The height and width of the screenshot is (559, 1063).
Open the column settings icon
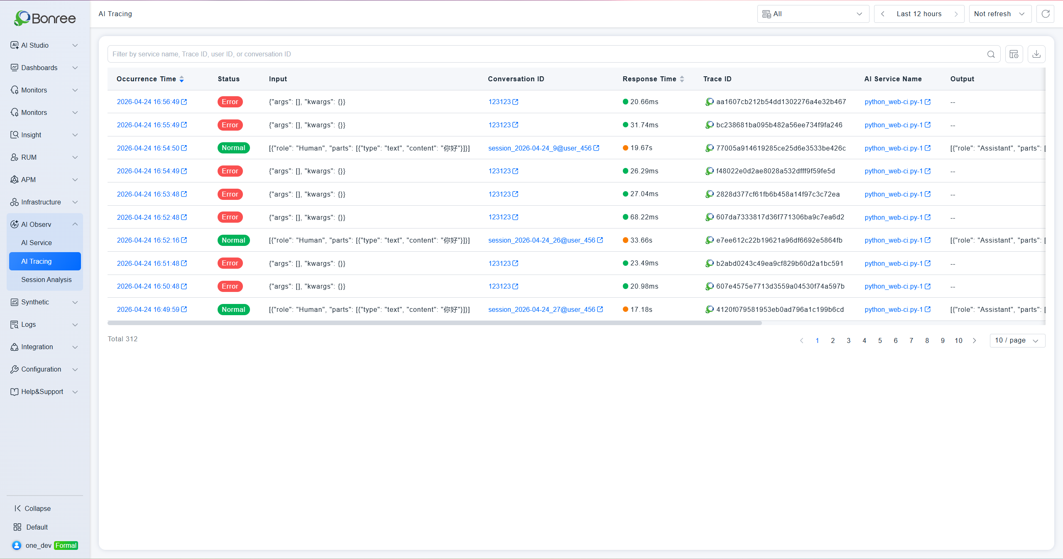click(x=1014, y=54)
